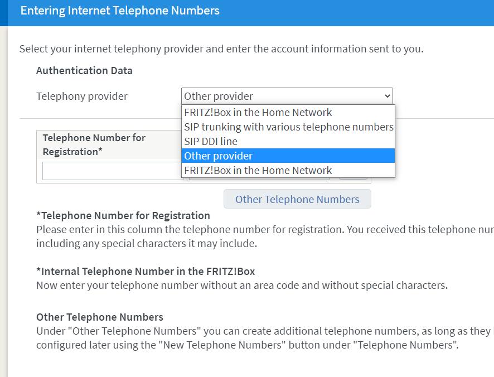The height and width of the screenshot is (377, 494).
Task: Click the Other Telephone Numbers button
Action: pos(297,199)
